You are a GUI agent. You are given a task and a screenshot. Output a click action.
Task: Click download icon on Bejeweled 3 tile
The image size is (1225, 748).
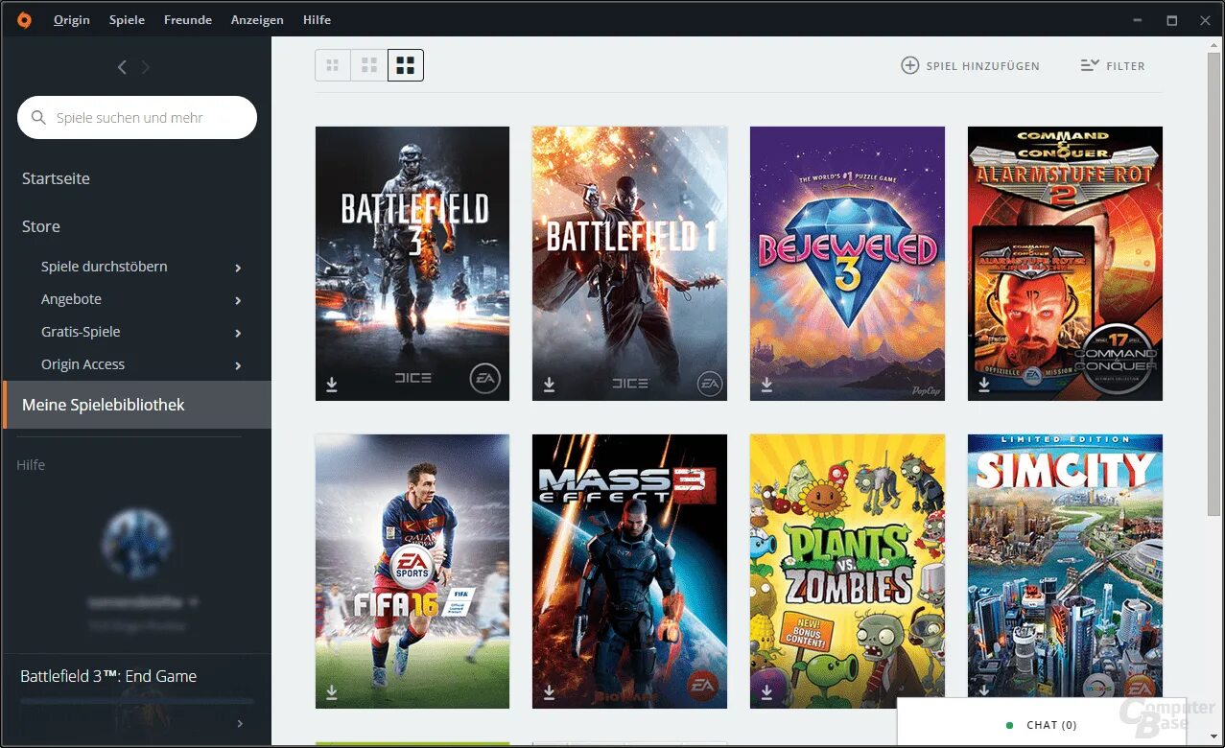tap(766, 385)
